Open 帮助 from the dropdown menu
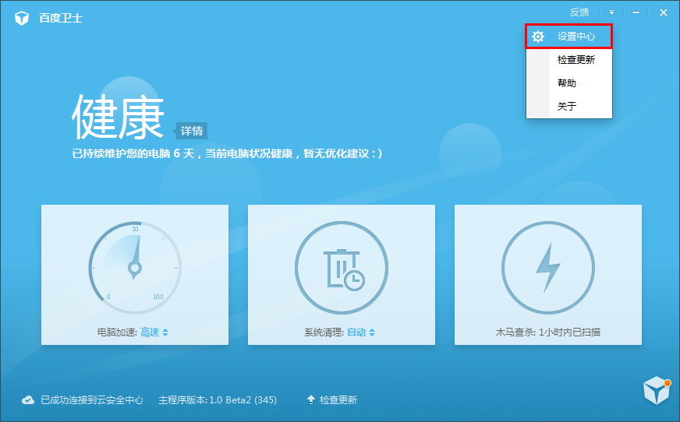This screenshot has width=680, height=422. pos(567,83)
